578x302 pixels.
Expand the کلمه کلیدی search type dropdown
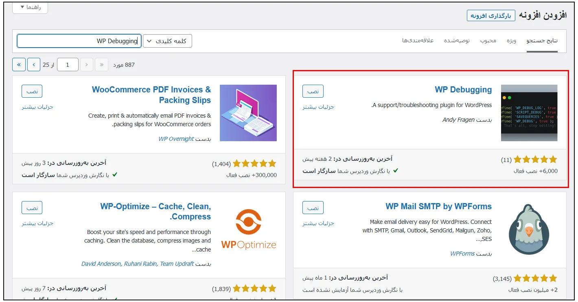(168, 41)
